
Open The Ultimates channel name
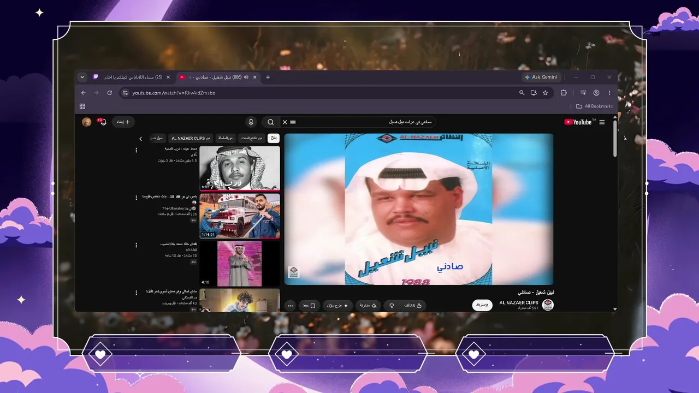pos(175,209)
